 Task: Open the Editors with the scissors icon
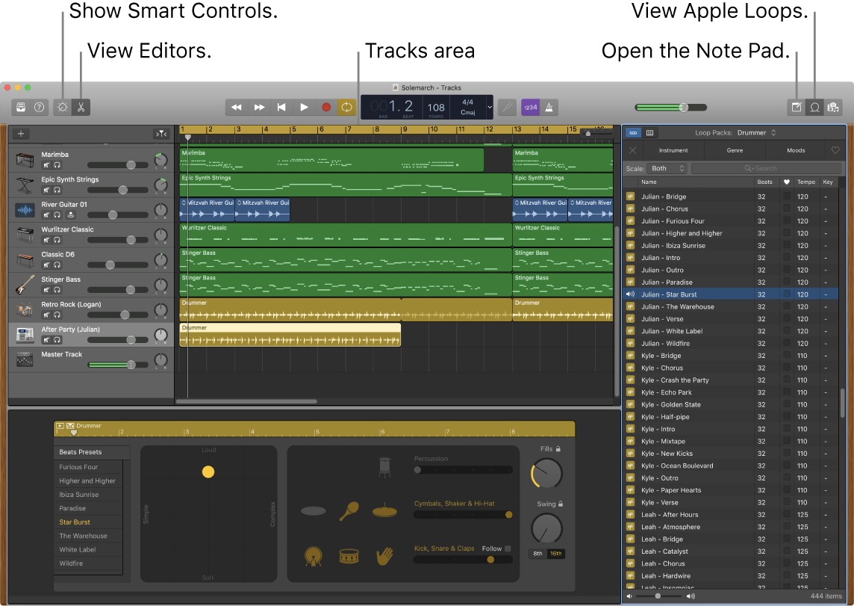(x=81, y=107)
